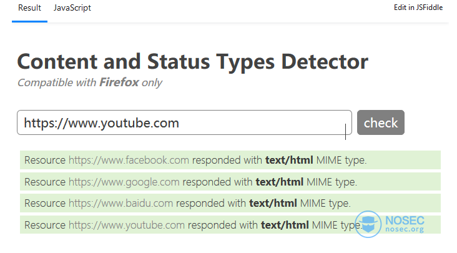
Task: Open the Edit in JSFiddle link
Action: 418,7
